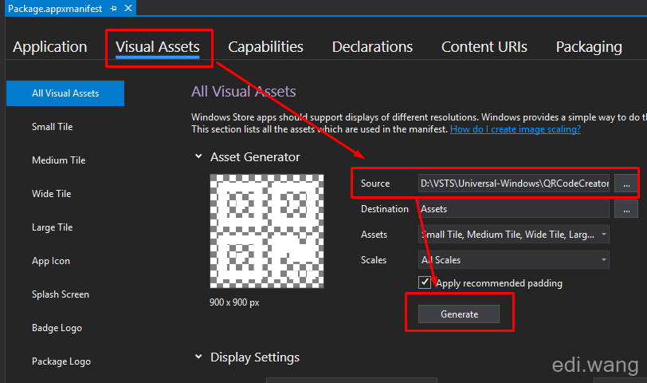647x383 pixels.
Task: Click the Generate button
Action: tap(459, 314)
